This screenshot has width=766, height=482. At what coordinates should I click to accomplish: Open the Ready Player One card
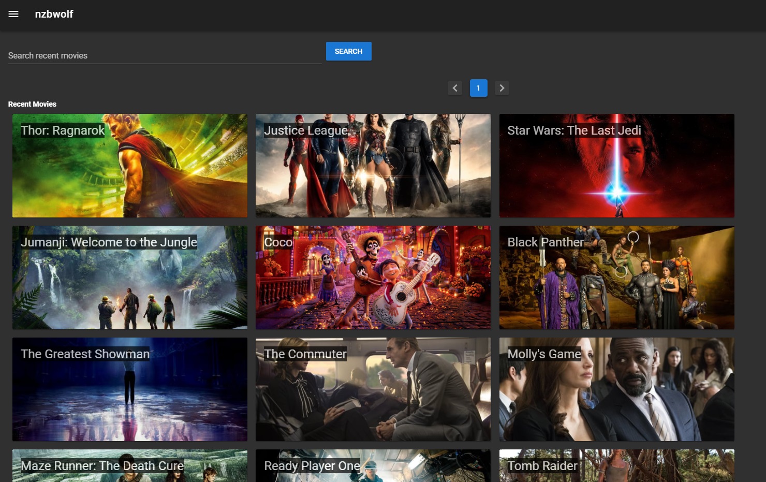click(373, 466)
